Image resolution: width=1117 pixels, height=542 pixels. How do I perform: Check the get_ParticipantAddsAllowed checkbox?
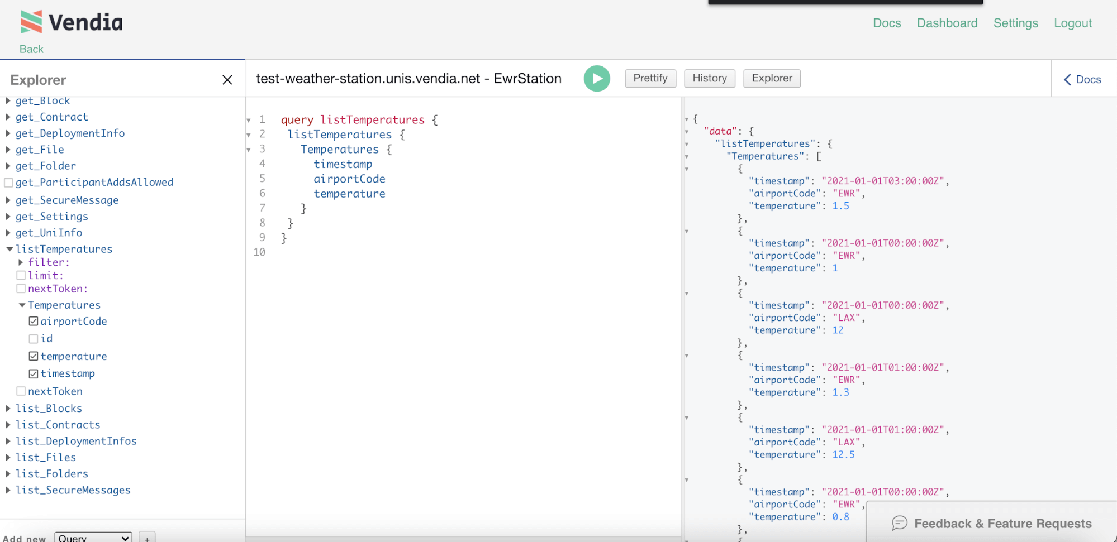tap(8, 183)
